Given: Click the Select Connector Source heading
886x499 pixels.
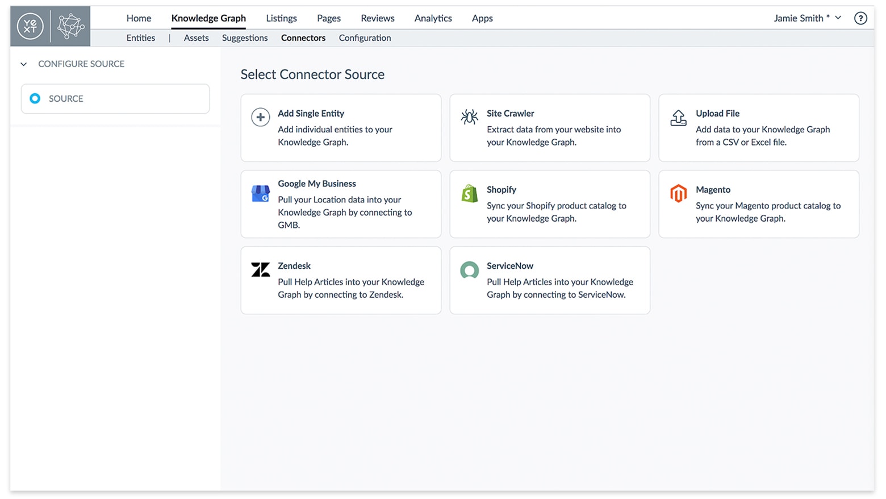Looking at the screenshot, I should 312,74.
